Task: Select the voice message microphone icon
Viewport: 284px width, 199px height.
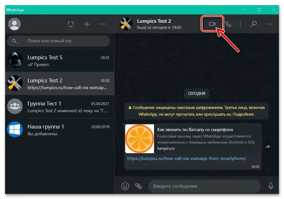Action: point(271,186)
